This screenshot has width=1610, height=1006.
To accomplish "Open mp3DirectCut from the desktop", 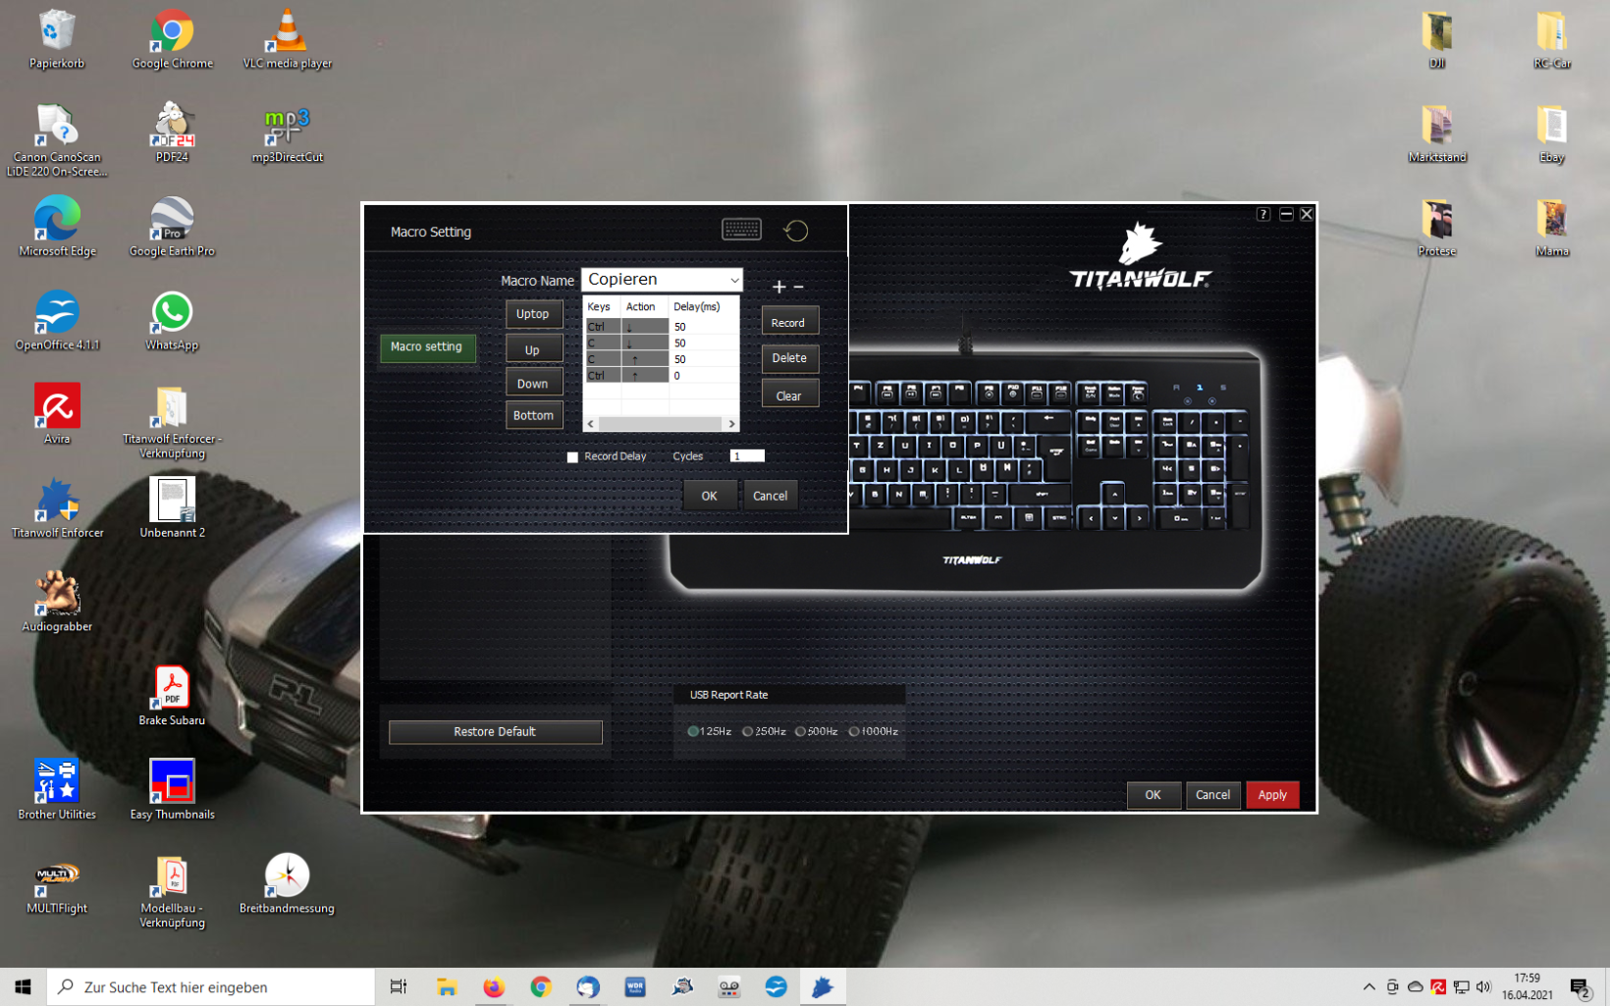I will [288, 132].
